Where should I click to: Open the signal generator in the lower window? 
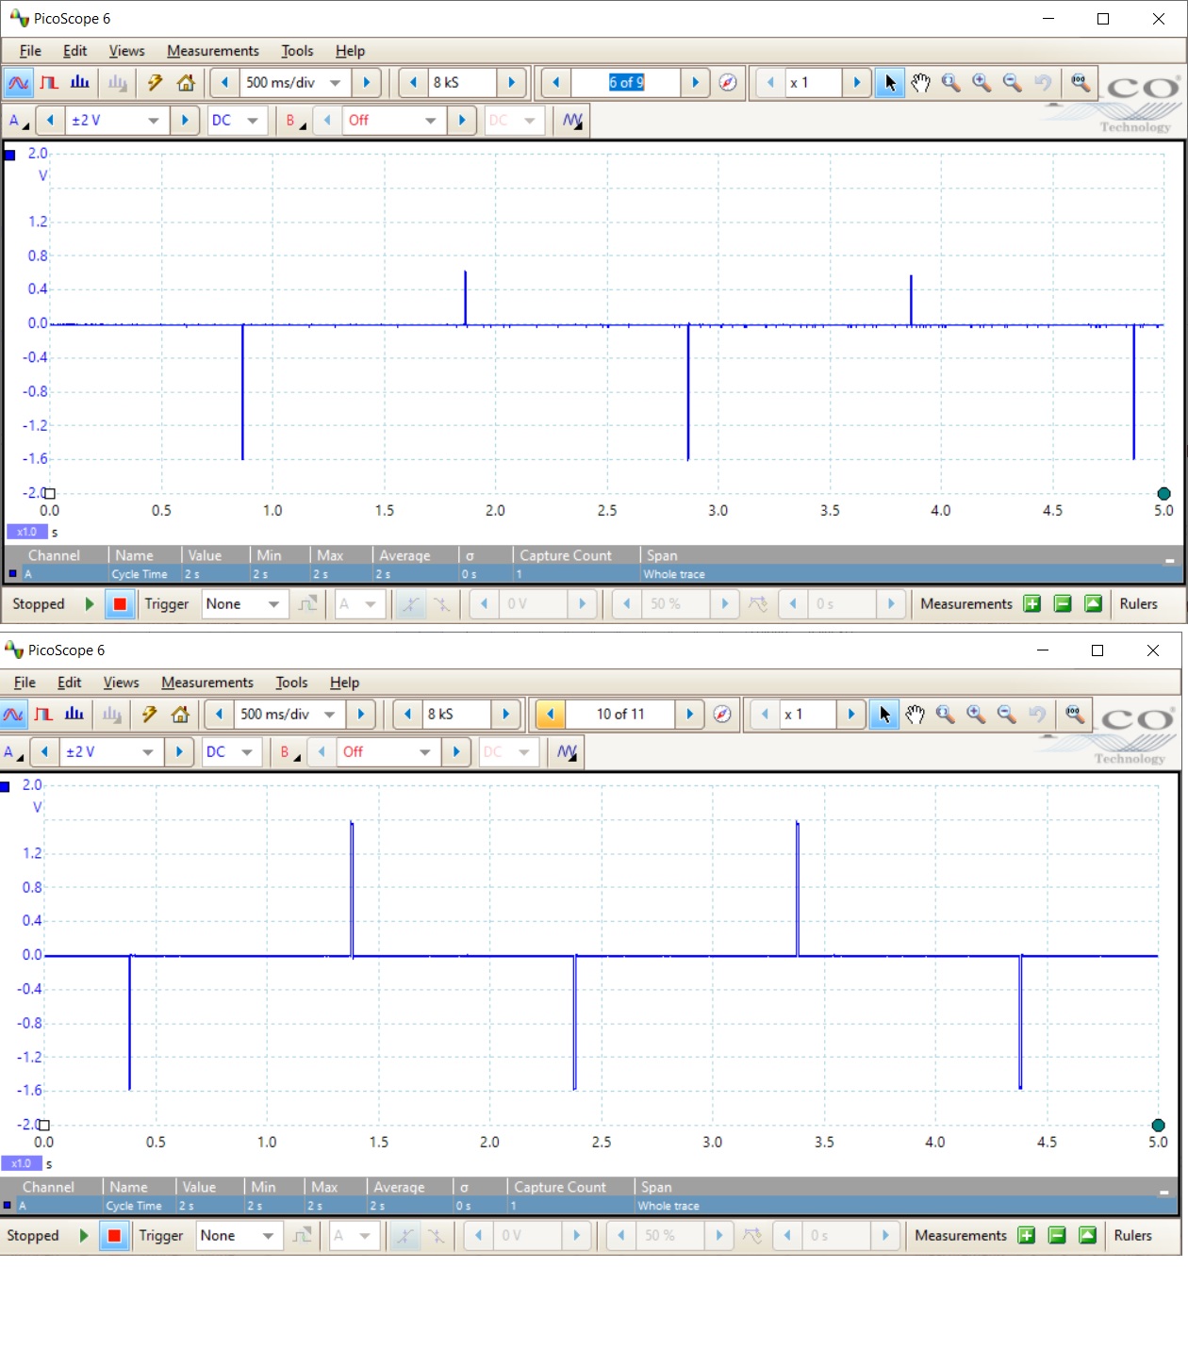(567, 752)
